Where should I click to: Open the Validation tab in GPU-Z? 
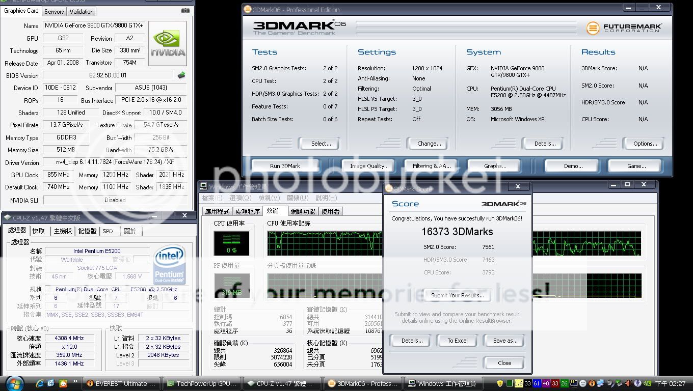(x=82, y=11)
